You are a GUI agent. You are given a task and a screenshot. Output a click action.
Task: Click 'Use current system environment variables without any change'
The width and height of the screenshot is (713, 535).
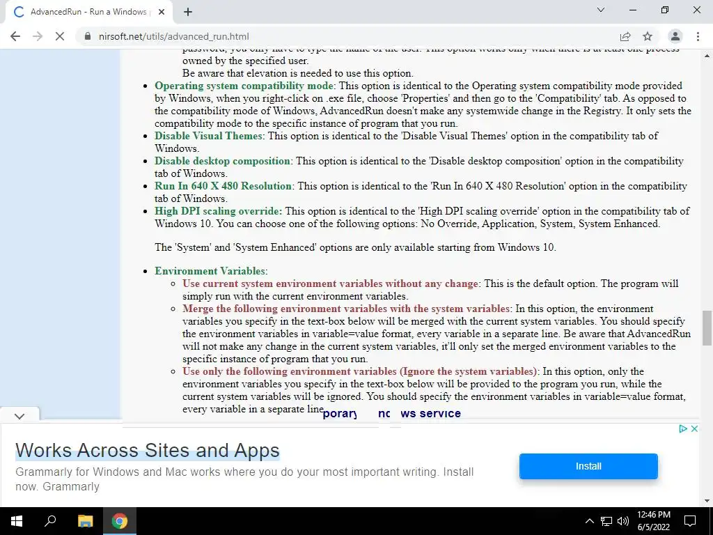pyautogui.click(x=330, y=284)
